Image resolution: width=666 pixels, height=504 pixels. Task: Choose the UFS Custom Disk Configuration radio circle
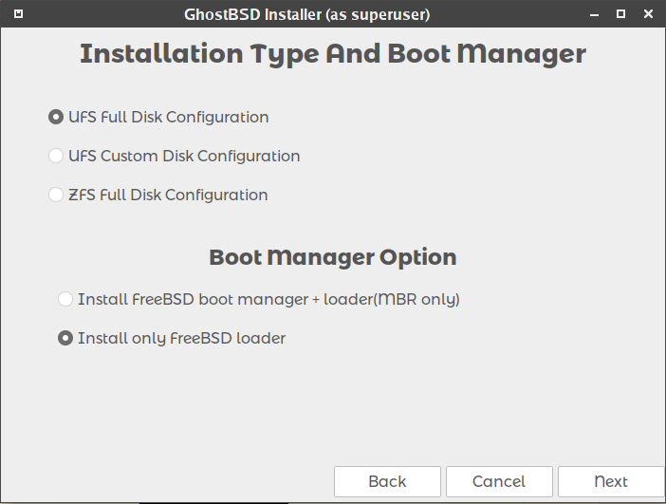pyautogui.click(x=56, y=156)
